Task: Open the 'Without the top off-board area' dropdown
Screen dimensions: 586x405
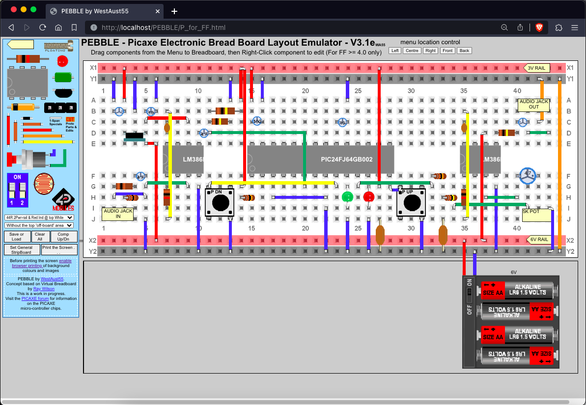Action: click(39, 225)
